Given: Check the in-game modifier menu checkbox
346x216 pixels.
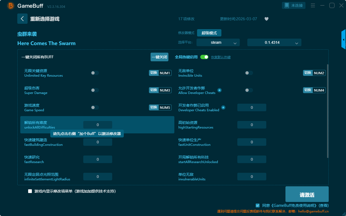Looking at the screenshot, I should click(30, 191).
